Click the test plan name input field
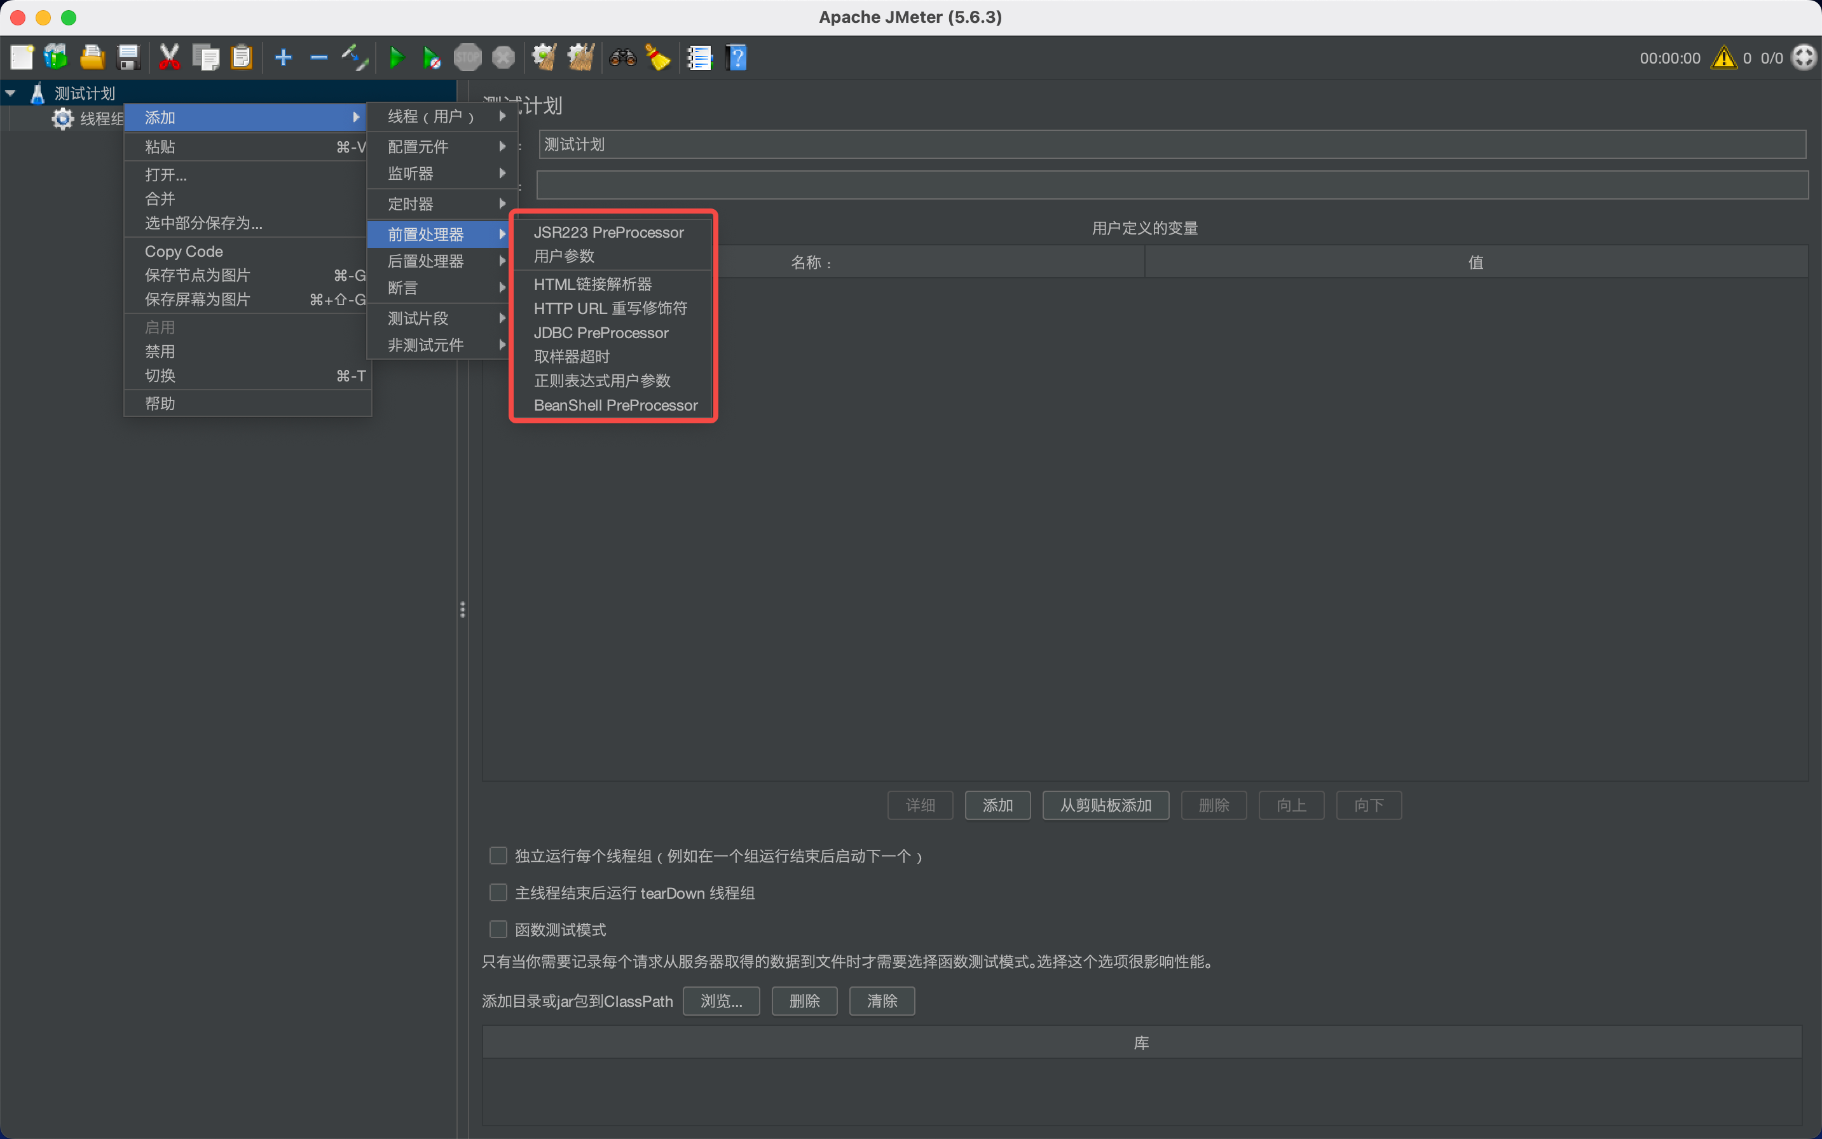 tap(1172, 144)
